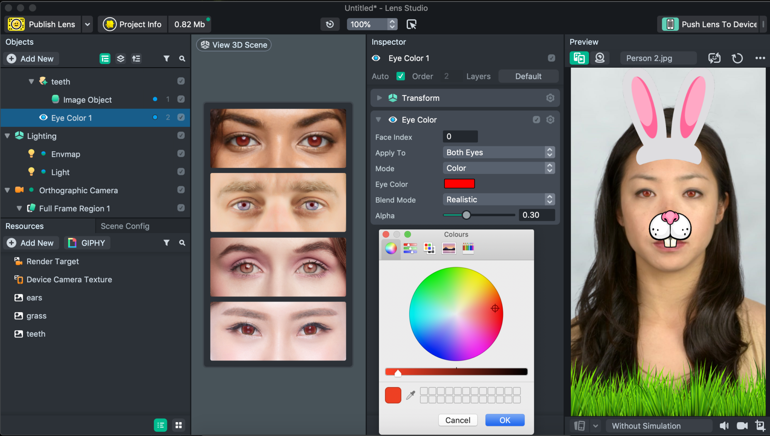
Task: Click the crop icon in preview toolbar
Action: [761, 425]
